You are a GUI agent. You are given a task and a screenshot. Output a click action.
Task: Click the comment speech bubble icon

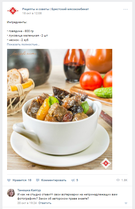[38, 180]
